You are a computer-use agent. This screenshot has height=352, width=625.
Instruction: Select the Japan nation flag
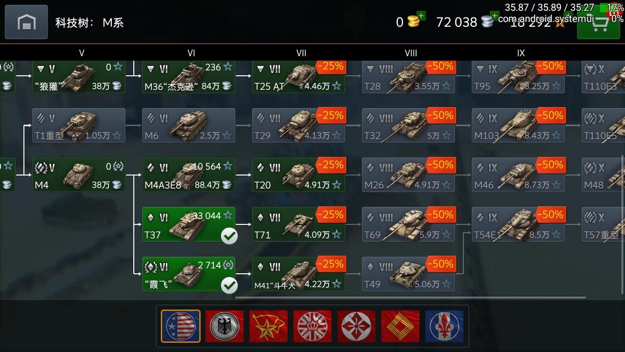(356, 326)
